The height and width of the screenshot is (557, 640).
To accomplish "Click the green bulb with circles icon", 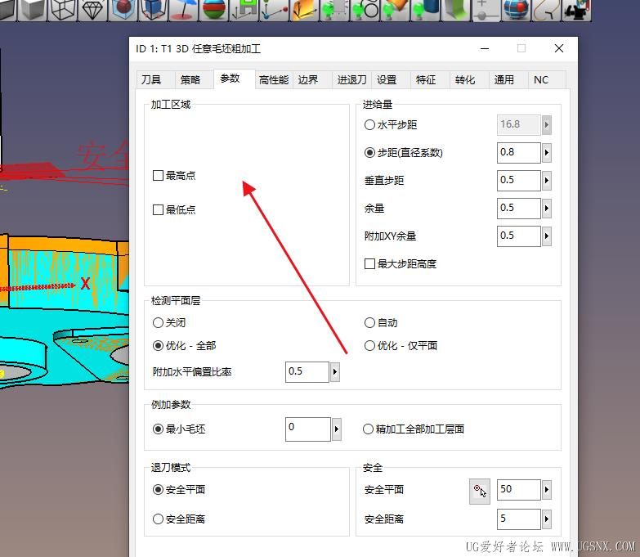I will tap(365, 9).
